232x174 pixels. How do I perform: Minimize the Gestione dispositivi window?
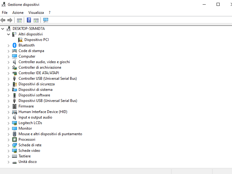204,4
